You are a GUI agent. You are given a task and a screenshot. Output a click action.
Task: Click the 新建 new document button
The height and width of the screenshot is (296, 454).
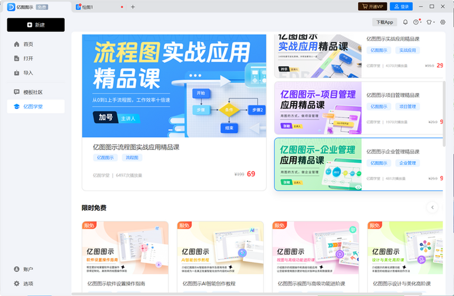pos(36,25)
